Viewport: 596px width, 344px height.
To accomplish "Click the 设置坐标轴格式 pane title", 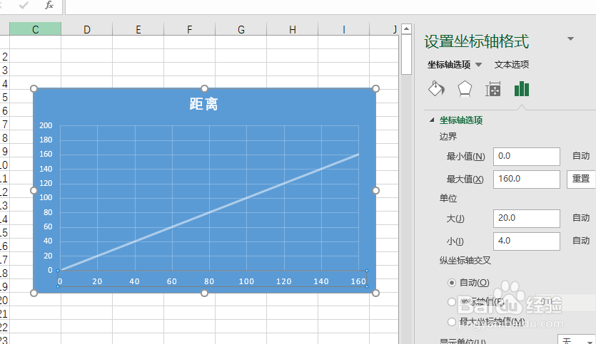I will coord(476,41).
